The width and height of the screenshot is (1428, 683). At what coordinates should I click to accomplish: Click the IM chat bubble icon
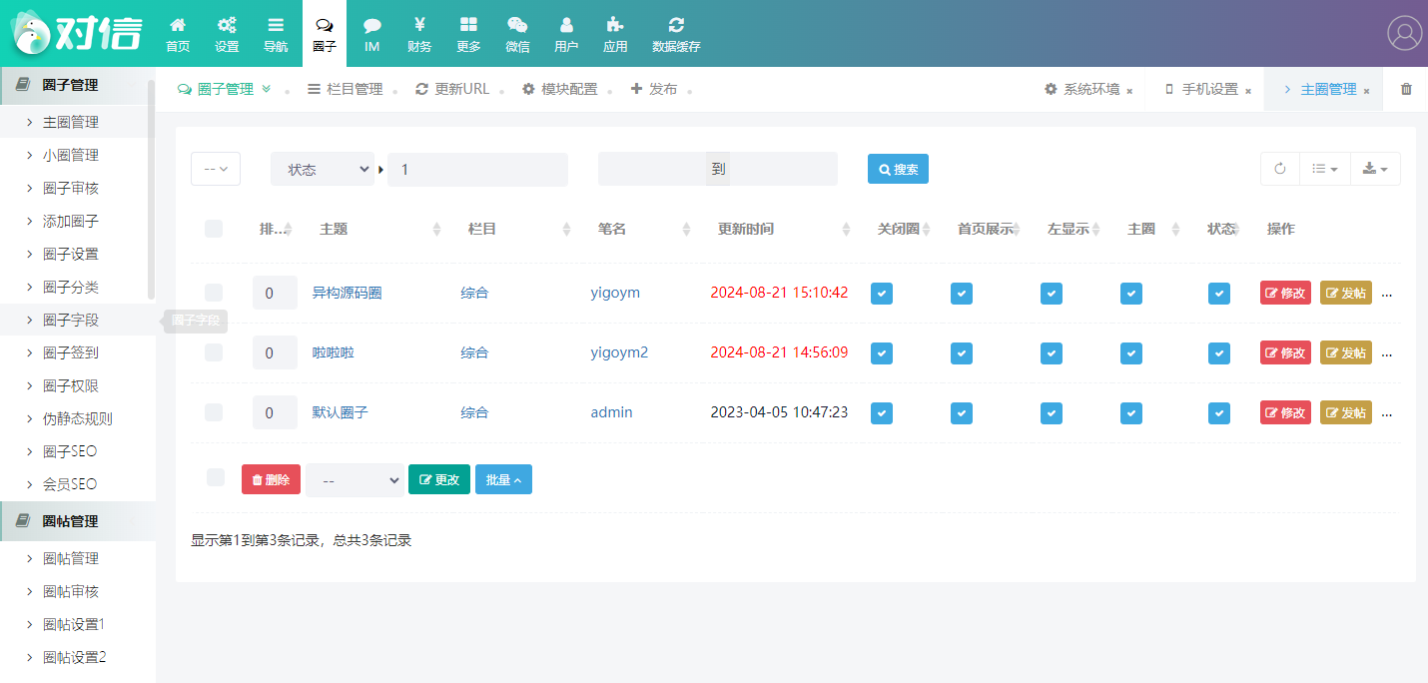click(x=371, y=25)
